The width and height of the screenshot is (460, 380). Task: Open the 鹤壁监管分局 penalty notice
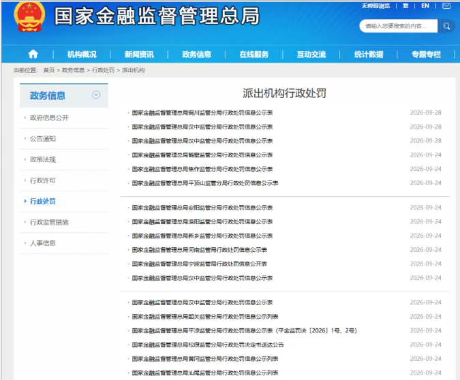coord(202,155)
